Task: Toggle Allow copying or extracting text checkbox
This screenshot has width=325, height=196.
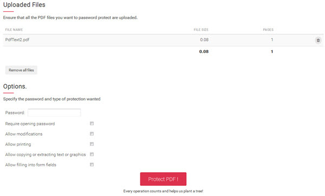Action: click(92, 154)
